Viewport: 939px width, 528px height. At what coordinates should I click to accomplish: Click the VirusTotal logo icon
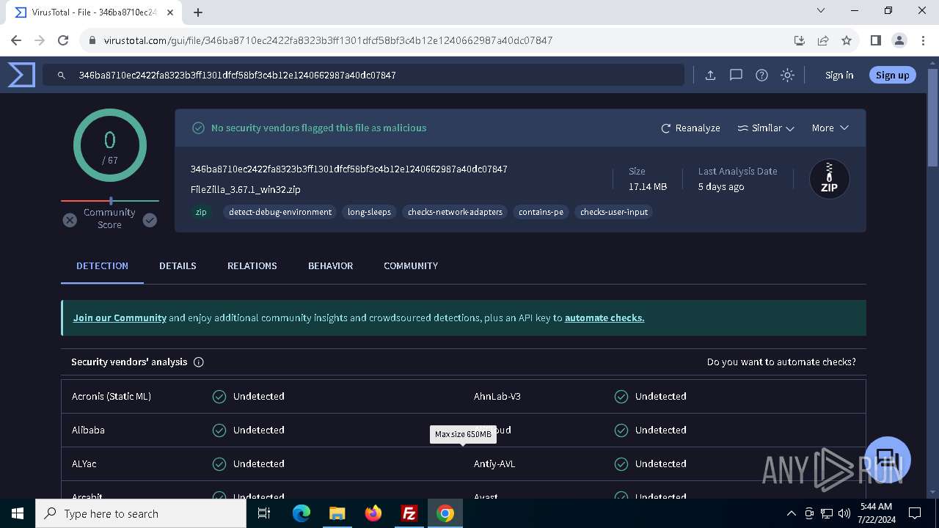pos(21,75)
